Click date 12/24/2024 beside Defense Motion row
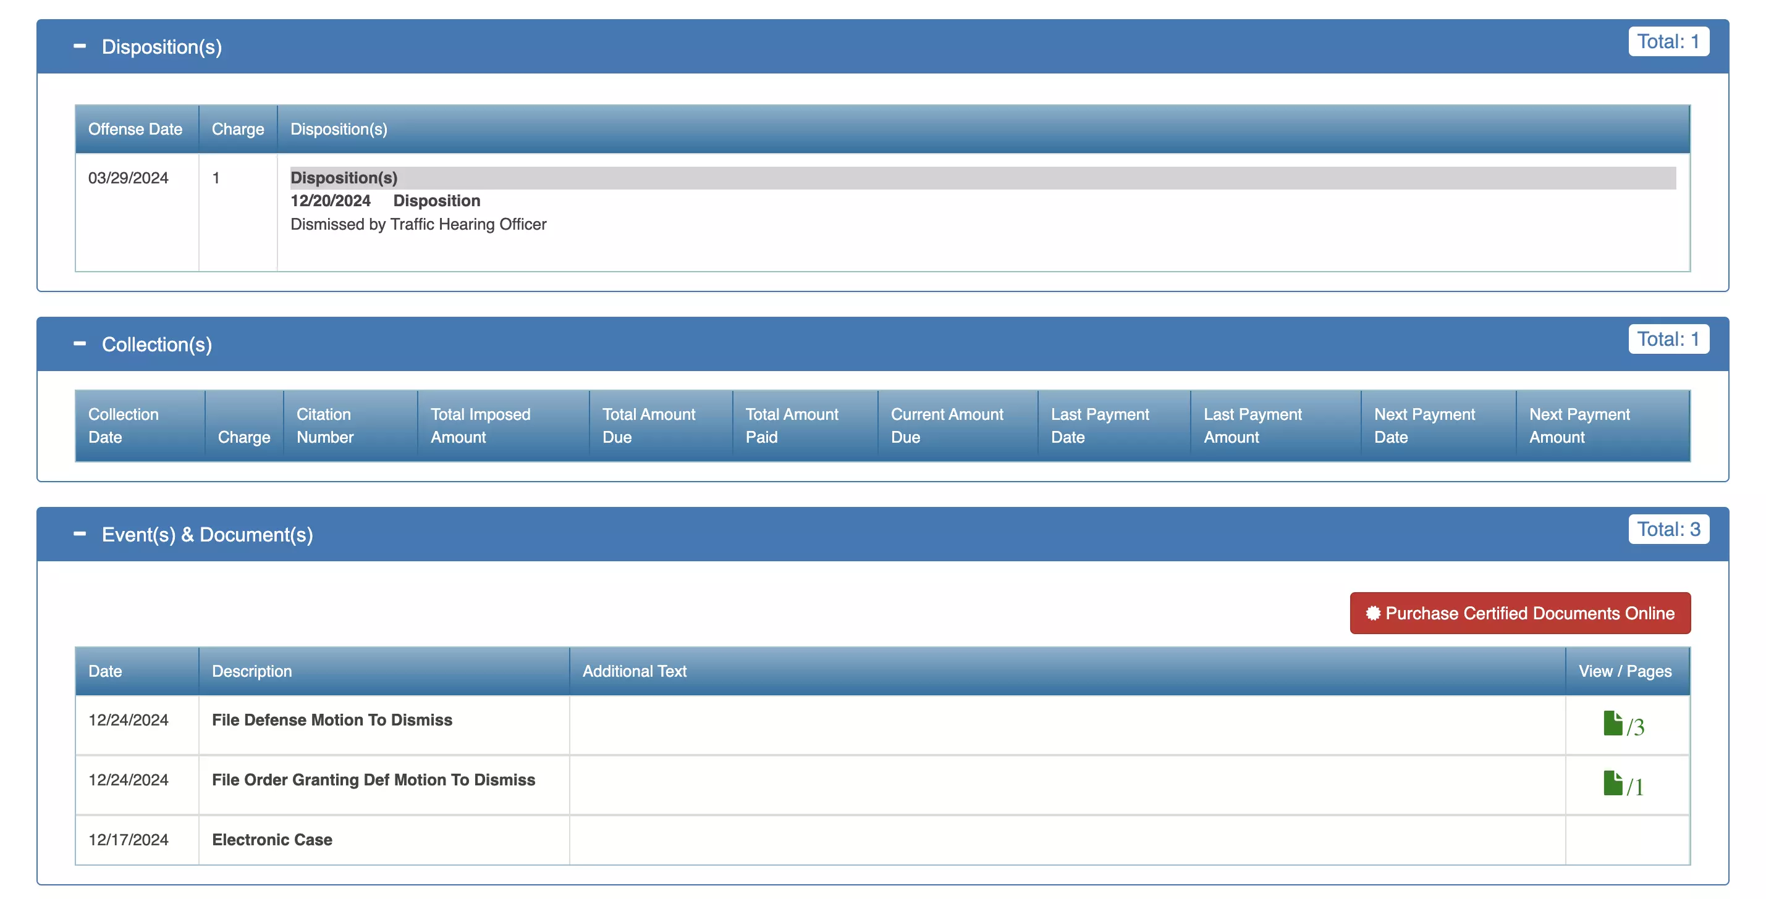The height and width of the screenshot is (899, 1766). pos(128,719)
